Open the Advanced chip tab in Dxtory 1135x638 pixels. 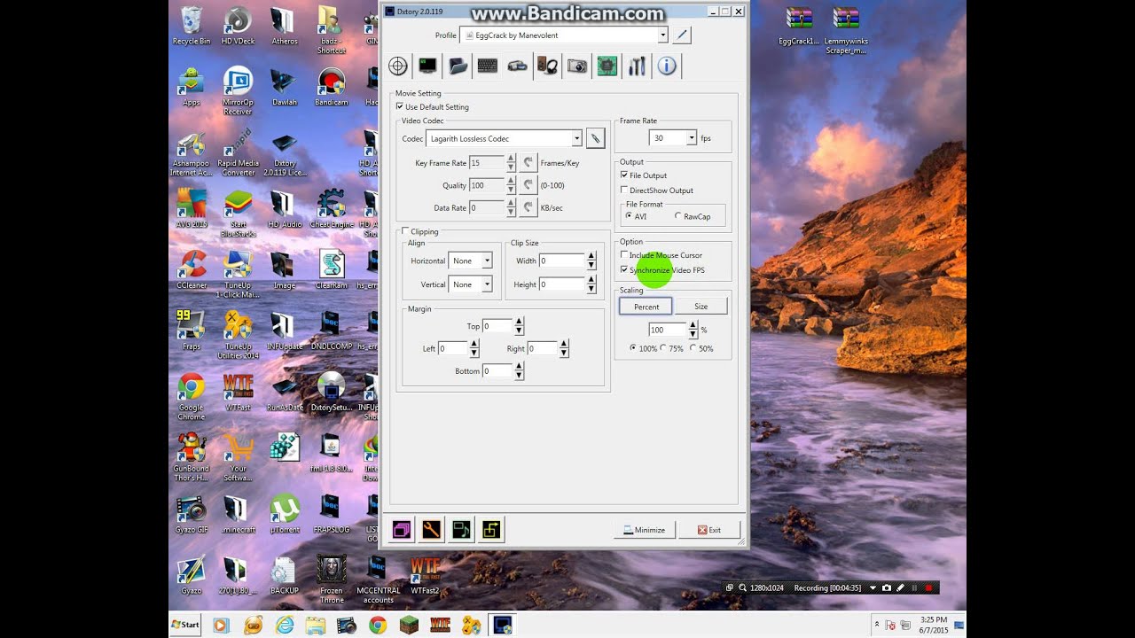[x=607, y=66]
